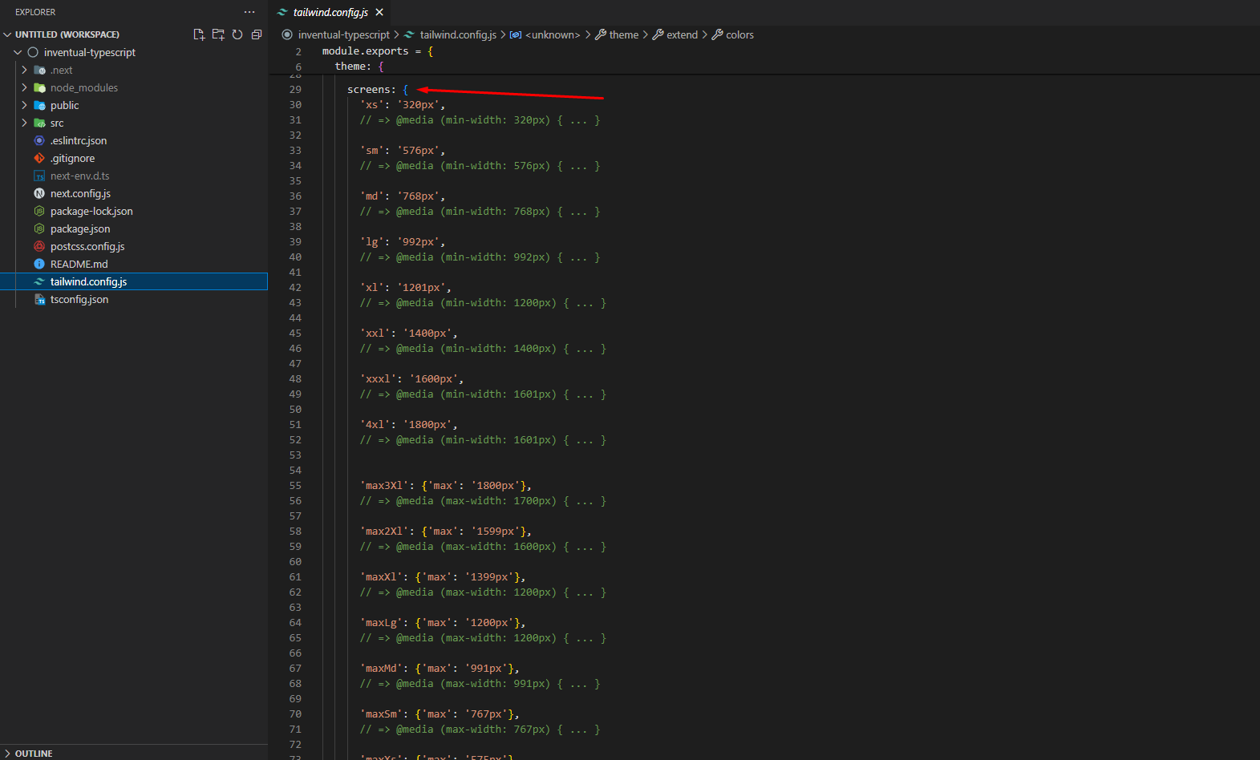The width and height of the screenshot is (1260, 760).
Task: Click the 'max3Xl' key on line 55
Action: point(384,485)
